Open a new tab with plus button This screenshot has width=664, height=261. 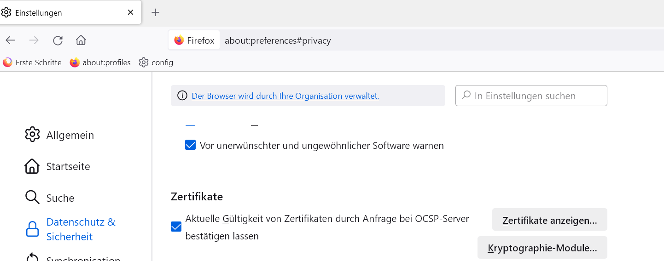(x=156, y=12)
